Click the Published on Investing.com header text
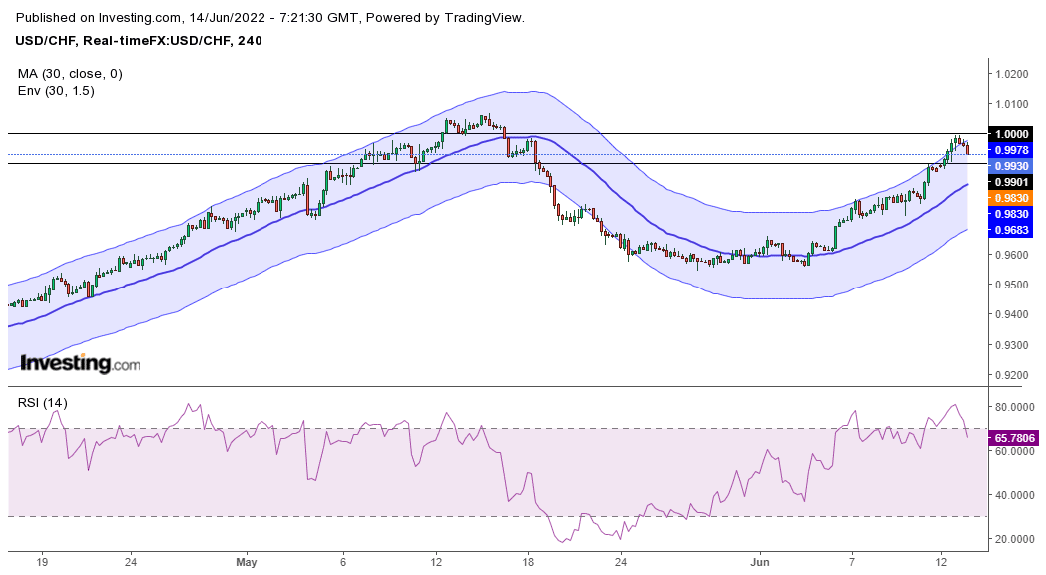 point(270,18)
